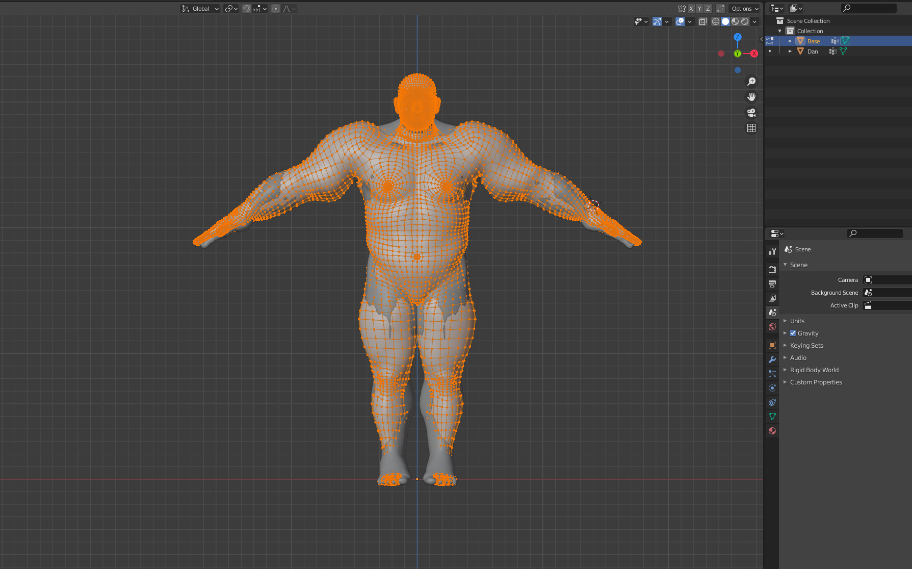912x569 pixels.
Task: Click the X axis on navigation gizmo
Action: click(754, 54)
